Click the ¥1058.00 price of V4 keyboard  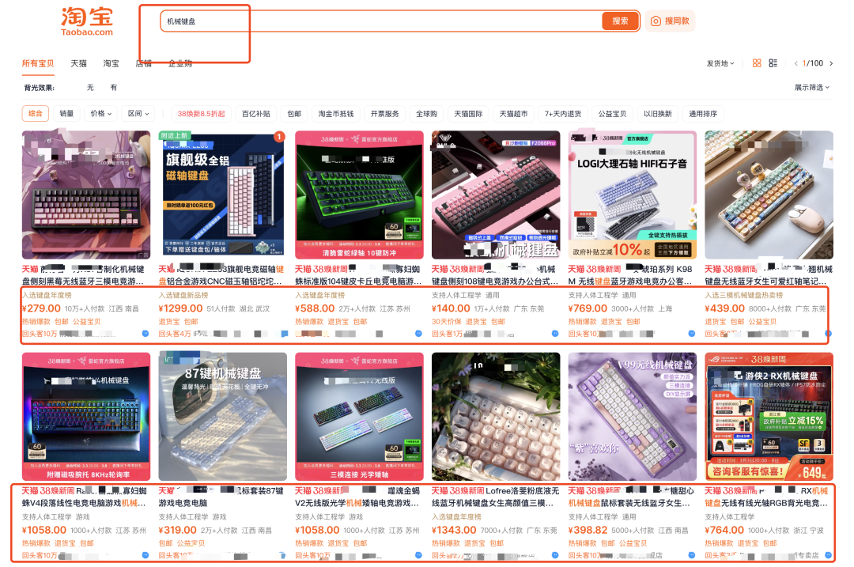tap(44, 530)
